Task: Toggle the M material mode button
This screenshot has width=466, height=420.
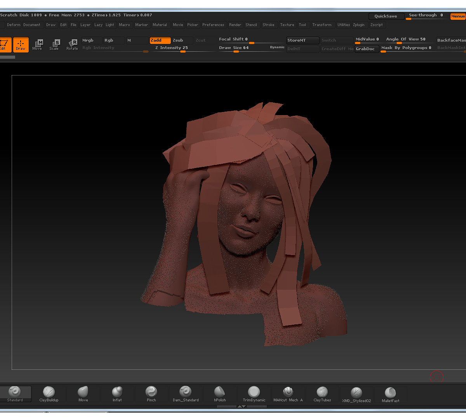Action: click(x=137, y=40)
